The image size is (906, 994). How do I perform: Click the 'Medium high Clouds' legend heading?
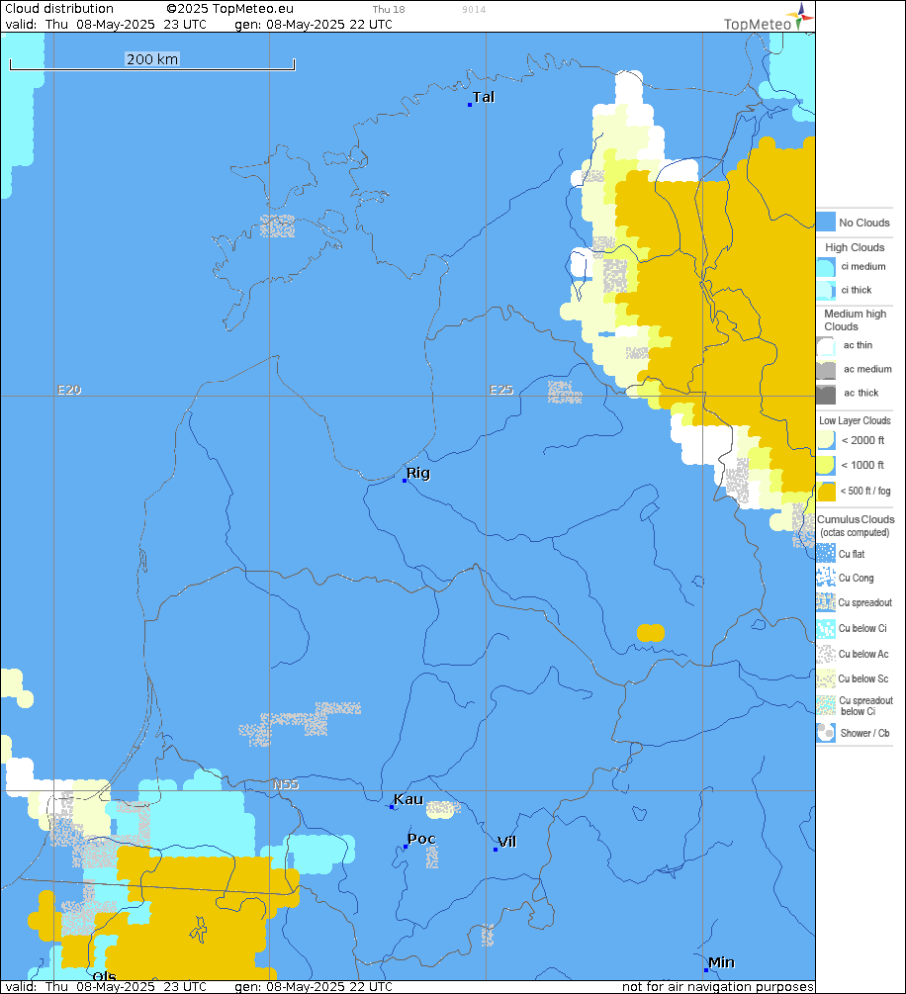[856, 320]
